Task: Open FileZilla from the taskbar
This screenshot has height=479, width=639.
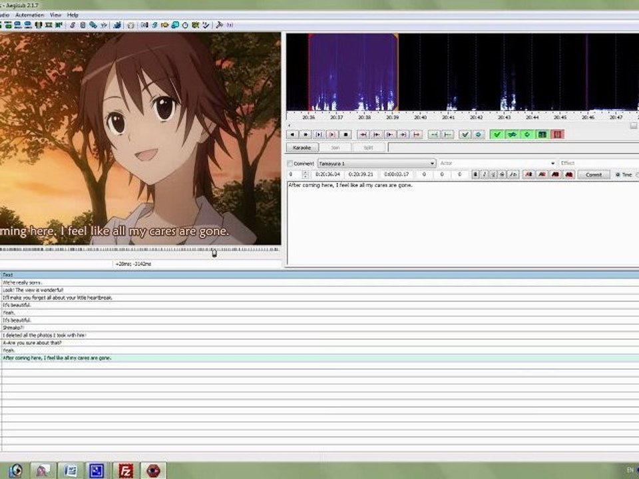Action: click(x=126, y=470)
